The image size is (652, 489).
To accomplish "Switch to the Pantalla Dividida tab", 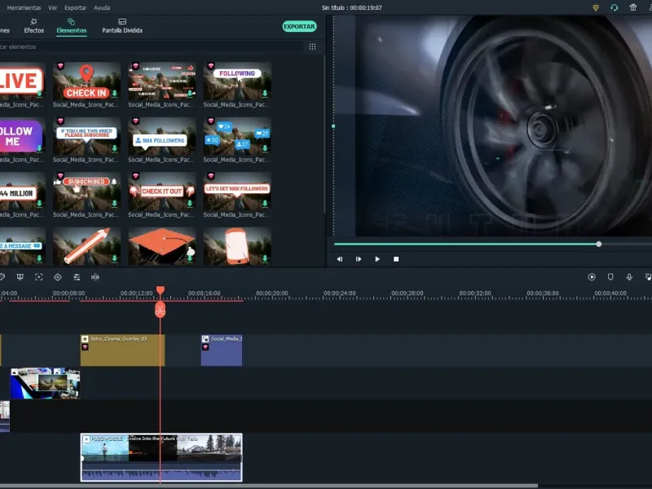I will (x=122, y=26).
